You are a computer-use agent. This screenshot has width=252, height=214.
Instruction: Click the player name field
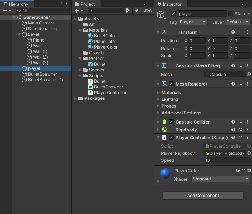click(x=202, y=13)
